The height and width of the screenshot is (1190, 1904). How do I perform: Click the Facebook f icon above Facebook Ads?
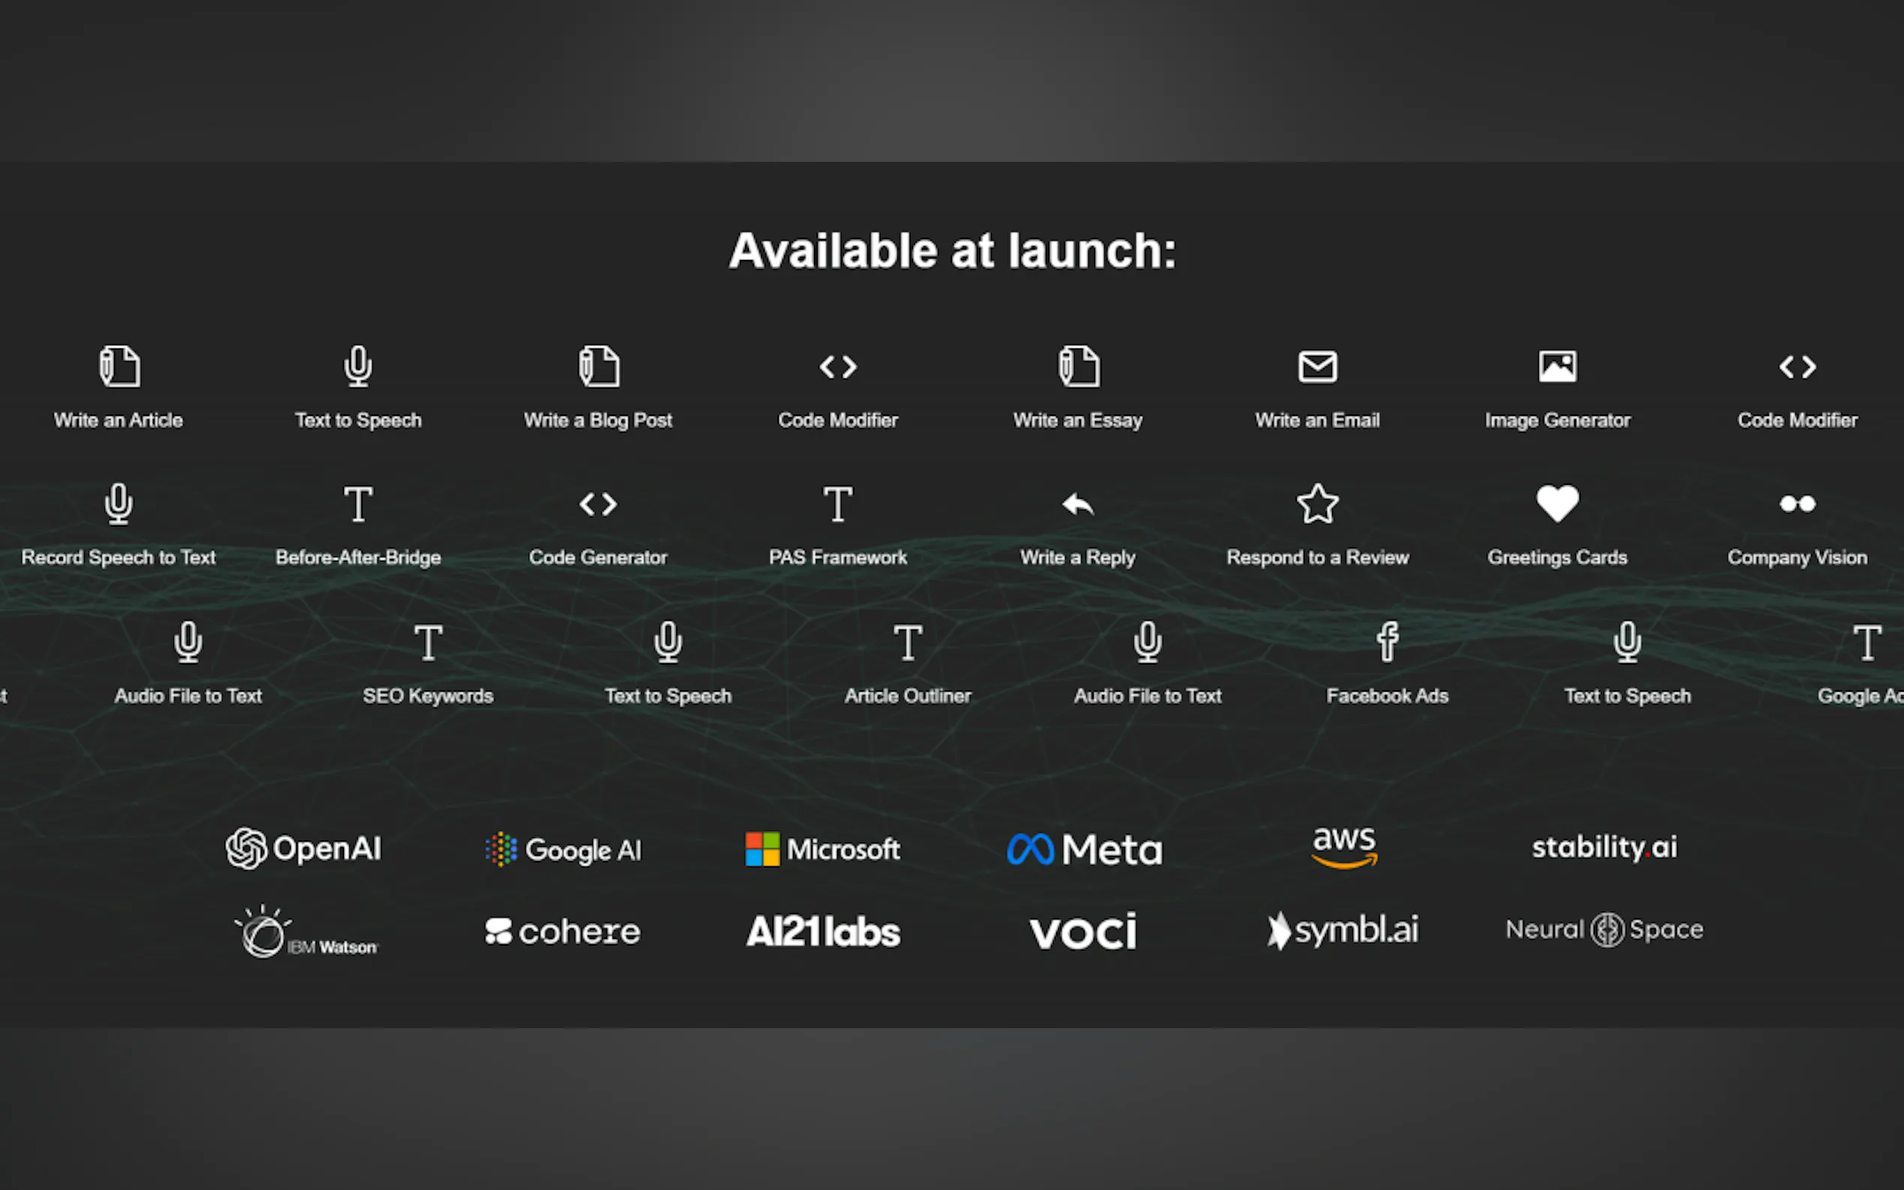pos(1388,641)
